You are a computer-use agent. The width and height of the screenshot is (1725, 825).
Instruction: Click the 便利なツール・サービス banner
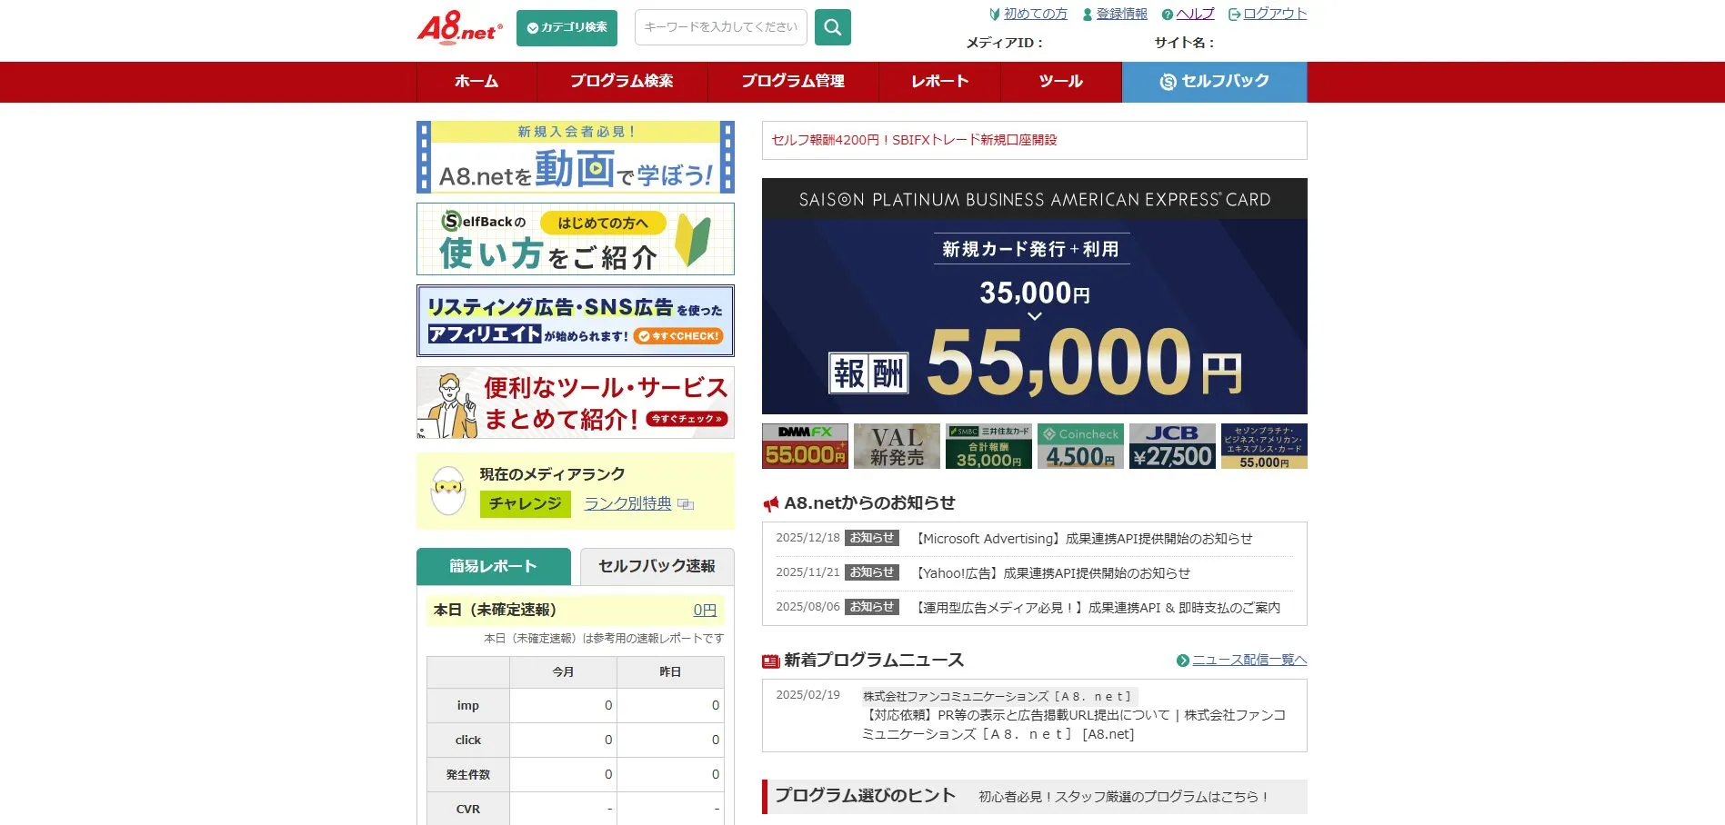pos(576,403)
